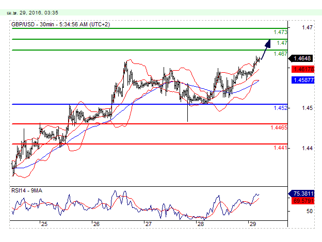The height and width of the screenshot is (242, 322).
Task: Click the date axis label 26
Action: pos(96,224)
